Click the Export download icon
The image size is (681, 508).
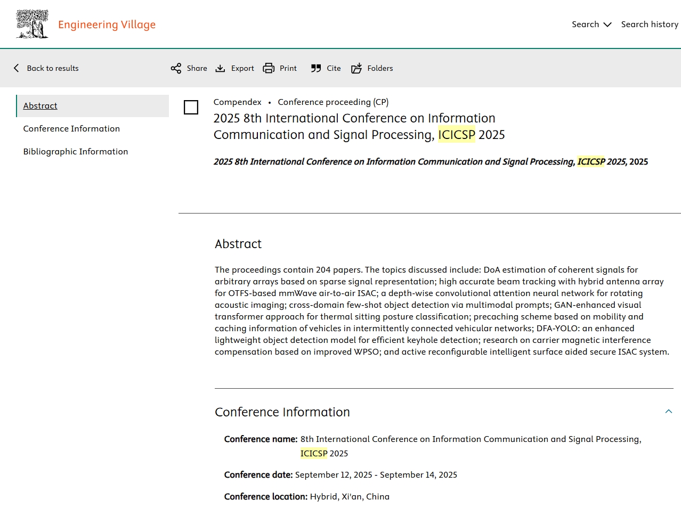click(220, 68)
